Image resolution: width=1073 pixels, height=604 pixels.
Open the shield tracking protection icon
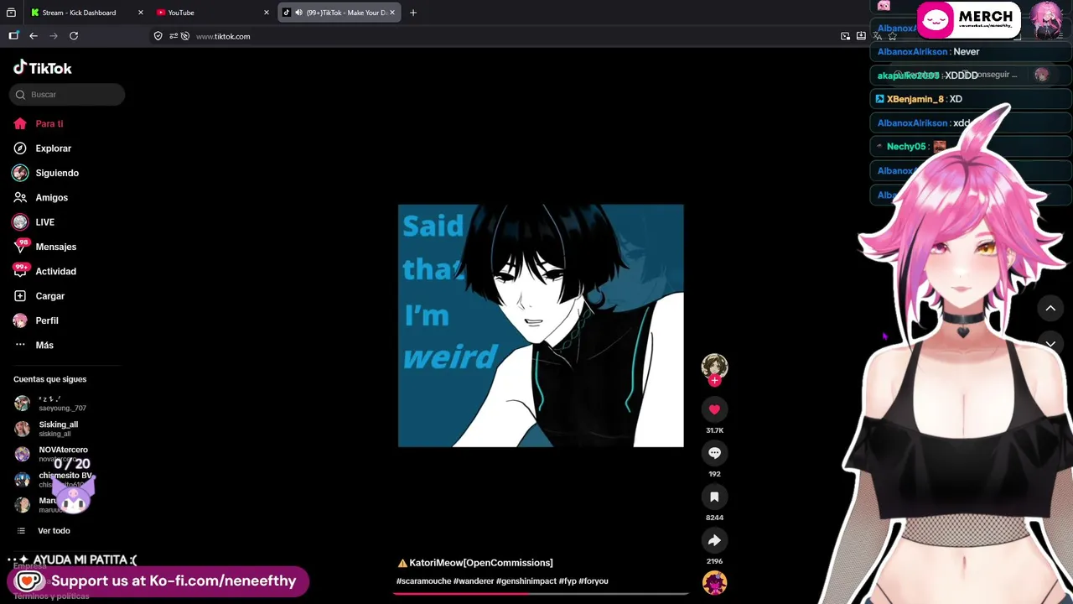[x=158, y=36]
